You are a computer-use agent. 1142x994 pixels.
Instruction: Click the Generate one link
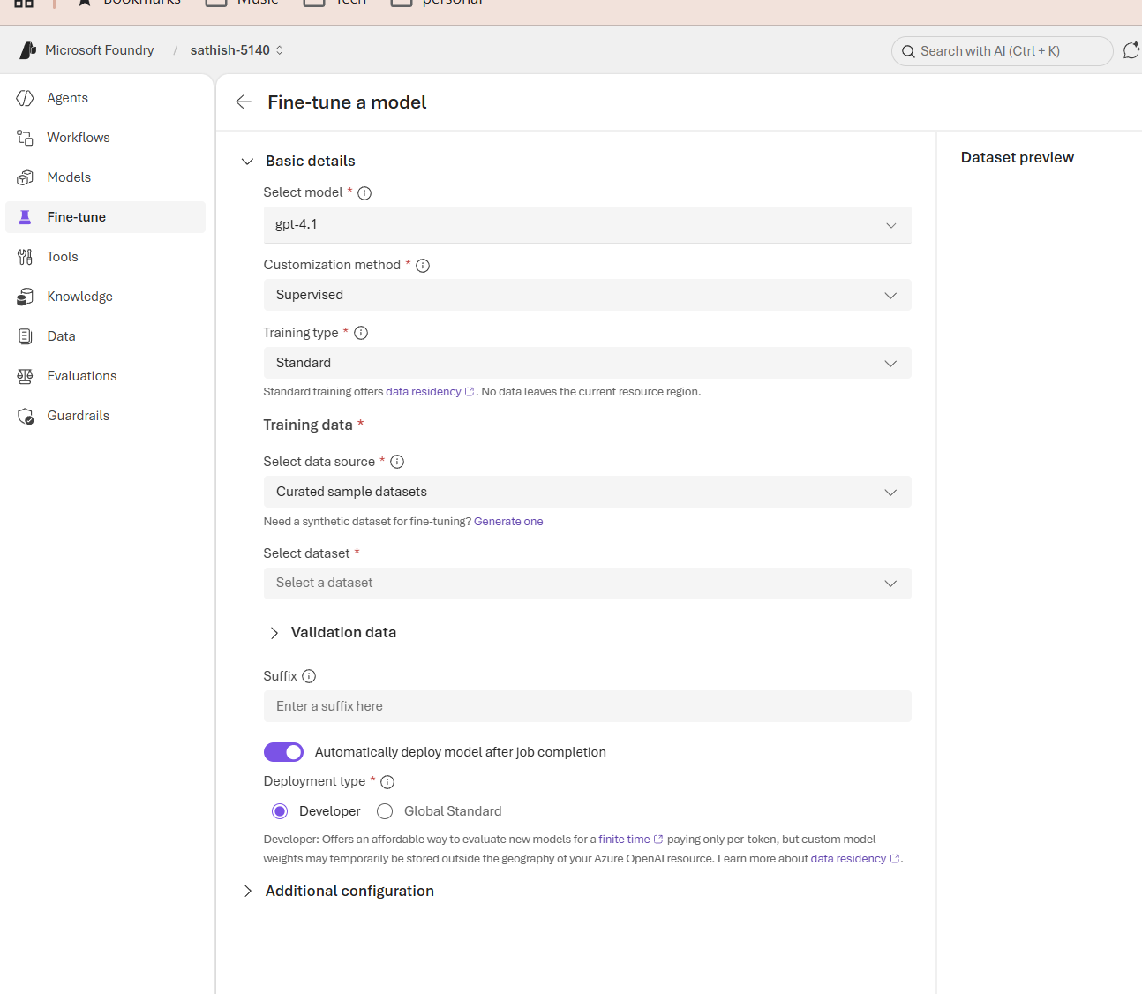[x=508, y=522]
